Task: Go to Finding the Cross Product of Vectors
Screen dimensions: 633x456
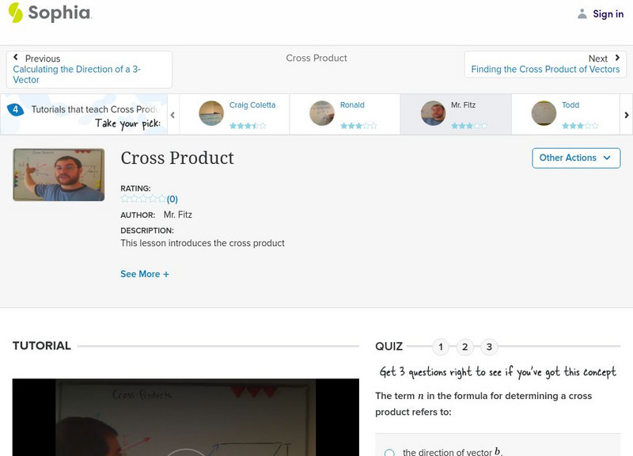Action: point(546,69)
